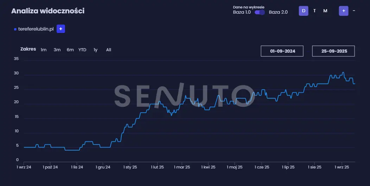This screenshot has height=186, width=370.
Task: Click the Baza 2.0 label
Action: pyautogui.click(x=278, y=12)
